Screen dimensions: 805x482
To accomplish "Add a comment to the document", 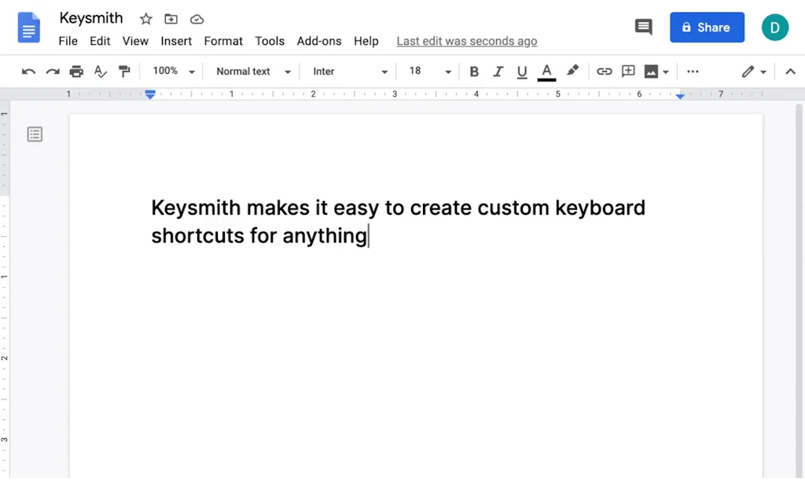I will [x=627, y=71].
